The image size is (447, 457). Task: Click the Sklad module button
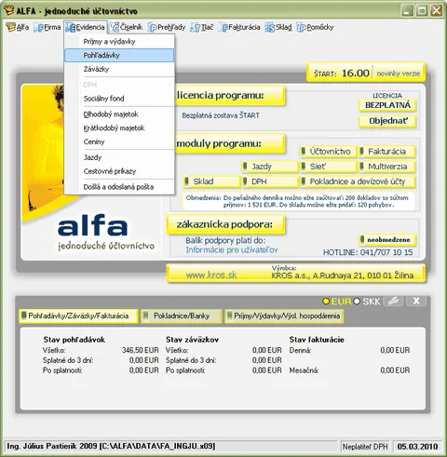211,181
